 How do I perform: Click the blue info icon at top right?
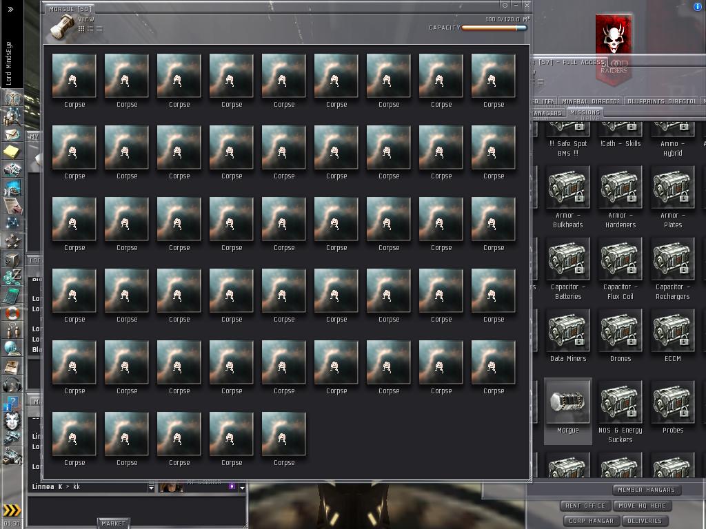click(698, 6)
